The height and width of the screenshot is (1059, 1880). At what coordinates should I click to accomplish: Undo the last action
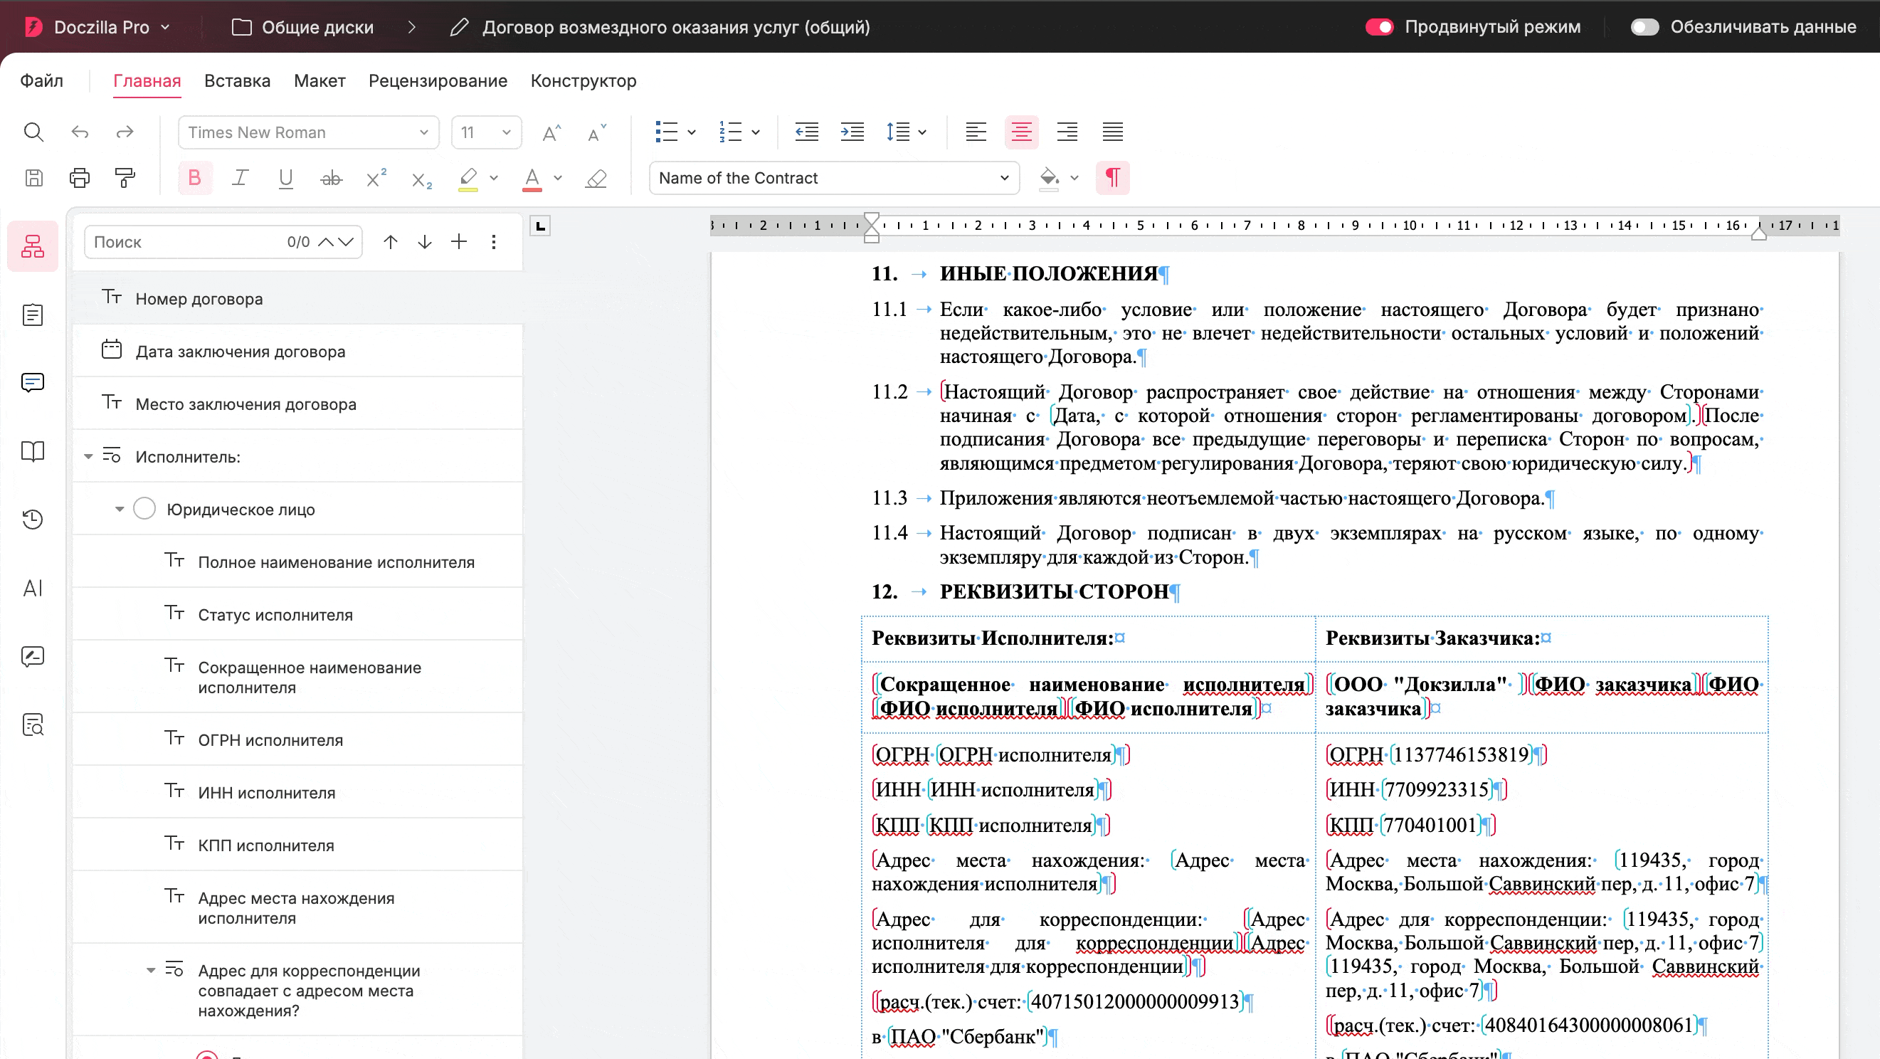(80, 132)
